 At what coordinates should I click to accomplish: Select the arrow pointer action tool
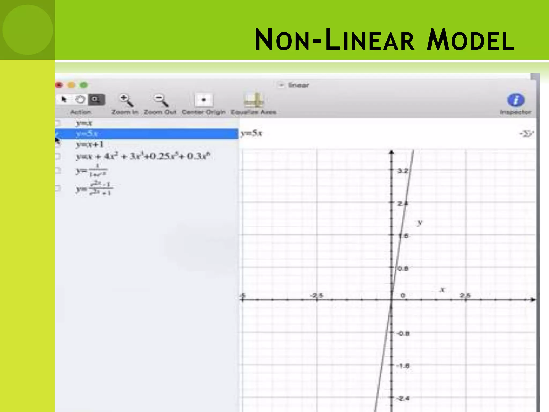click(64, 100)
